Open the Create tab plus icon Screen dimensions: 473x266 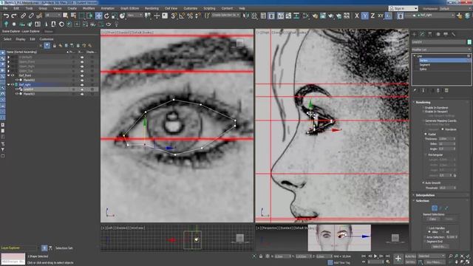414,35
